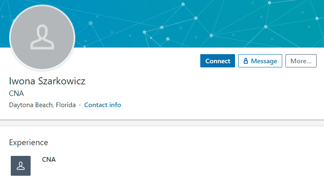
Task: Click the CNA headline below the name
Action: coord(16,93)
